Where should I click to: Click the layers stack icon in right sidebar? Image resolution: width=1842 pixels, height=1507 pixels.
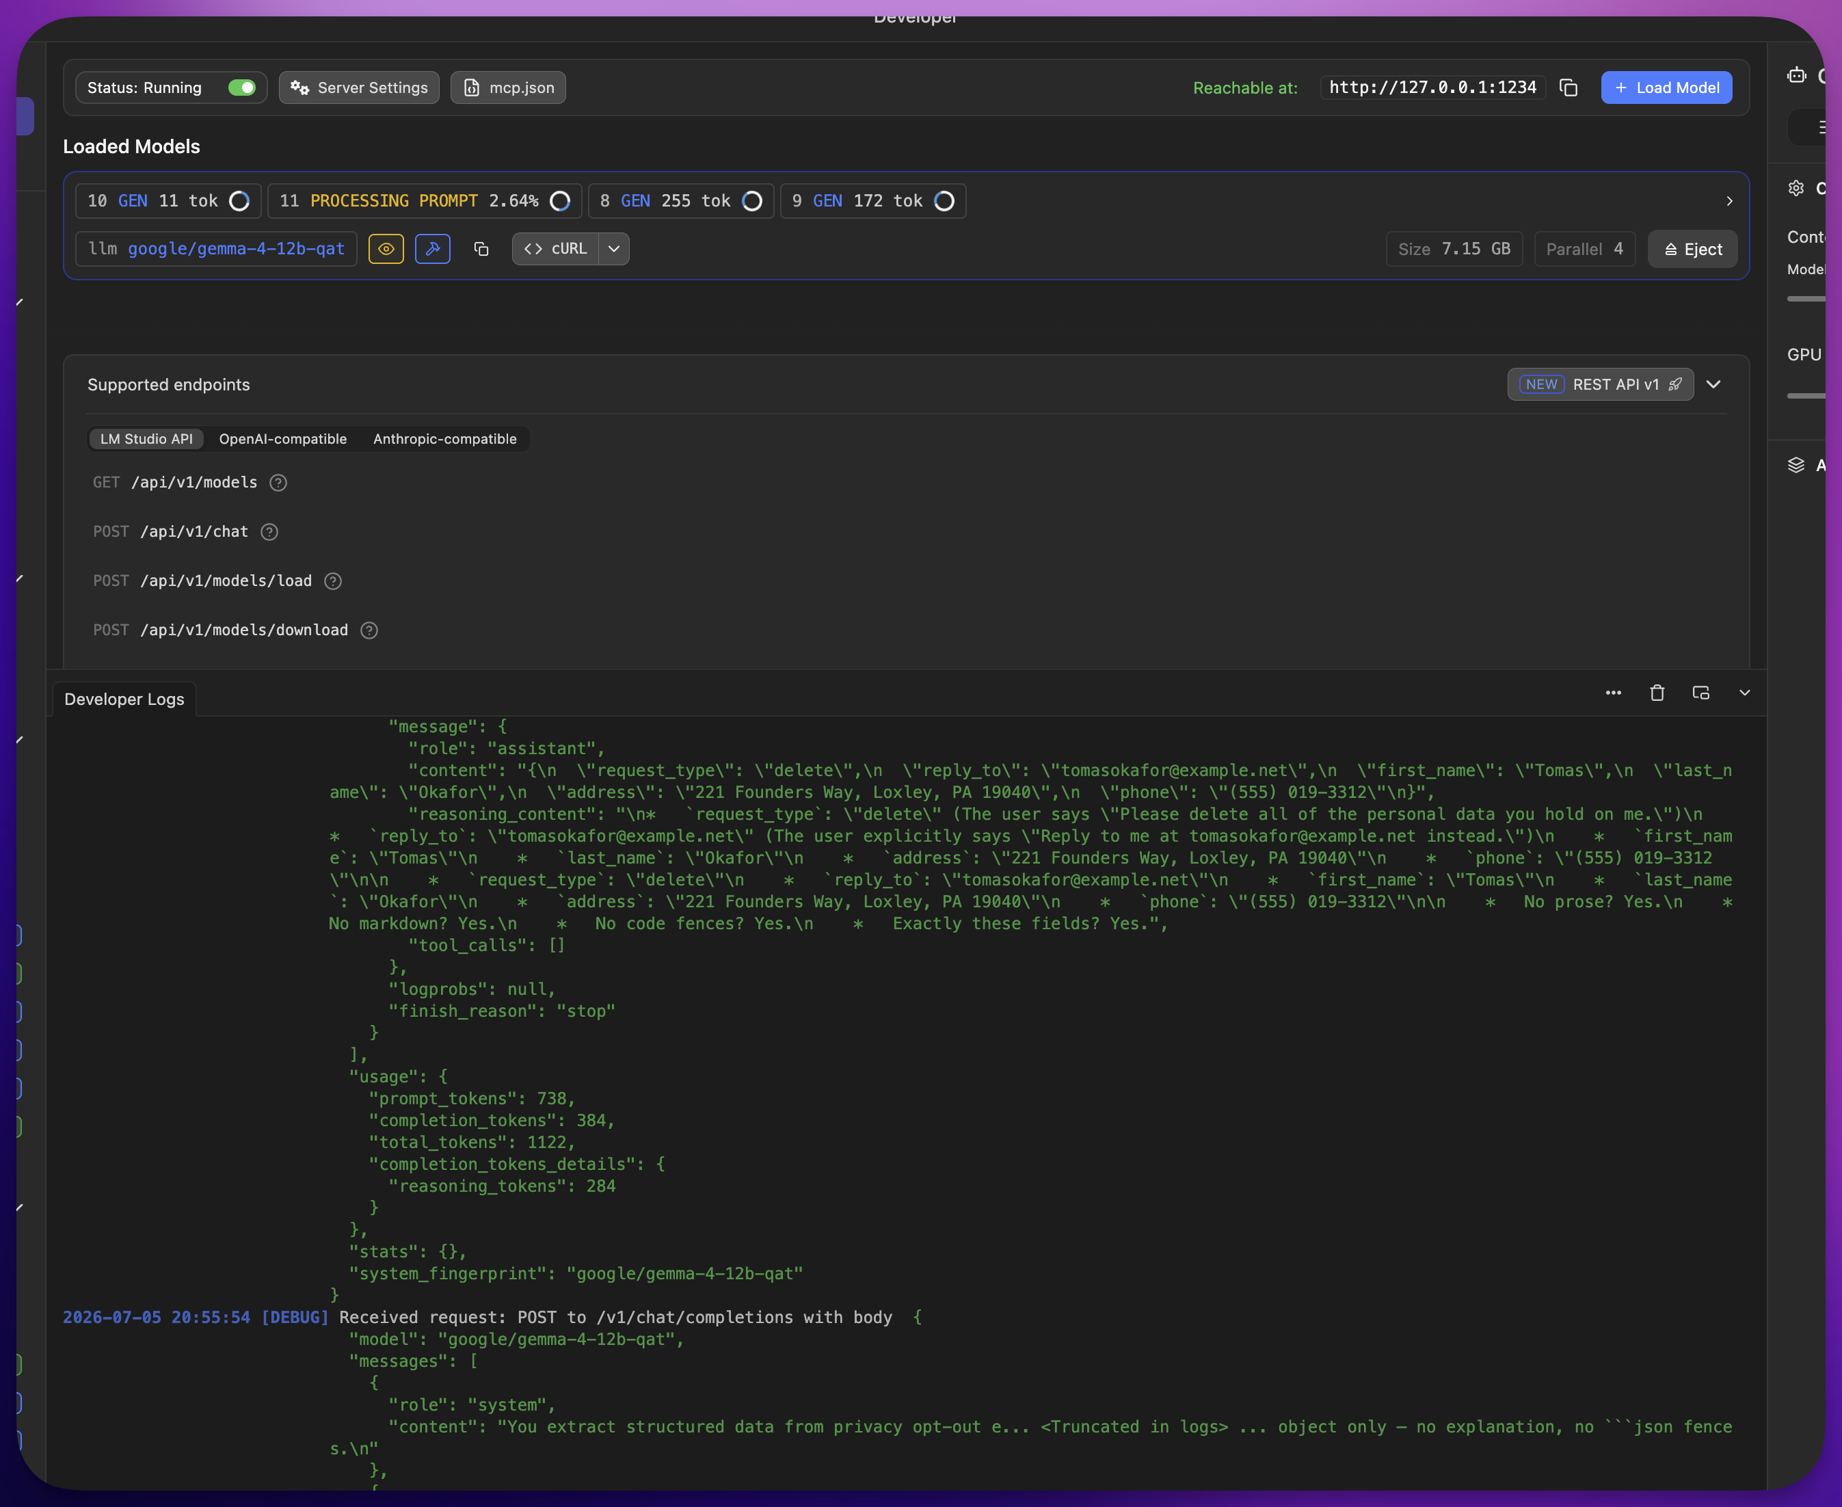(x=1796, y=465)
